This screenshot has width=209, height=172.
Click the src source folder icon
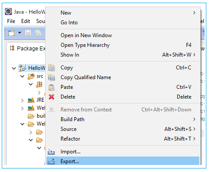click(31, 76)
